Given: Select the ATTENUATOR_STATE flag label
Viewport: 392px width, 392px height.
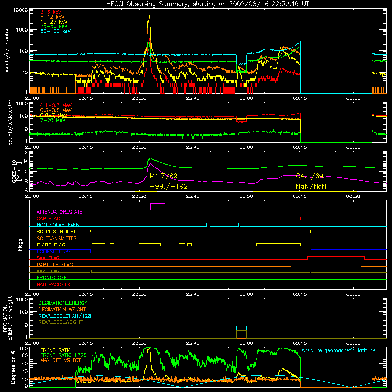Looking at the screenshot, I should pyautogui.click(x=59, y=212).
